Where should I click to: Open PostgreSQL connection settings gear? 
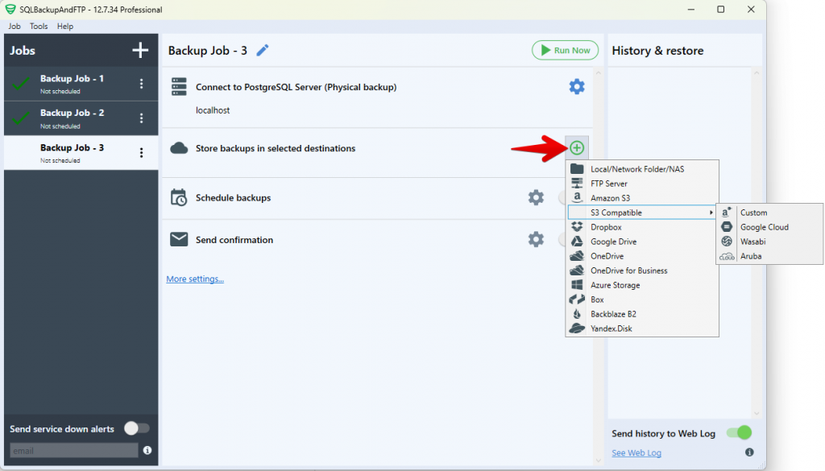[x=577, y=87]
